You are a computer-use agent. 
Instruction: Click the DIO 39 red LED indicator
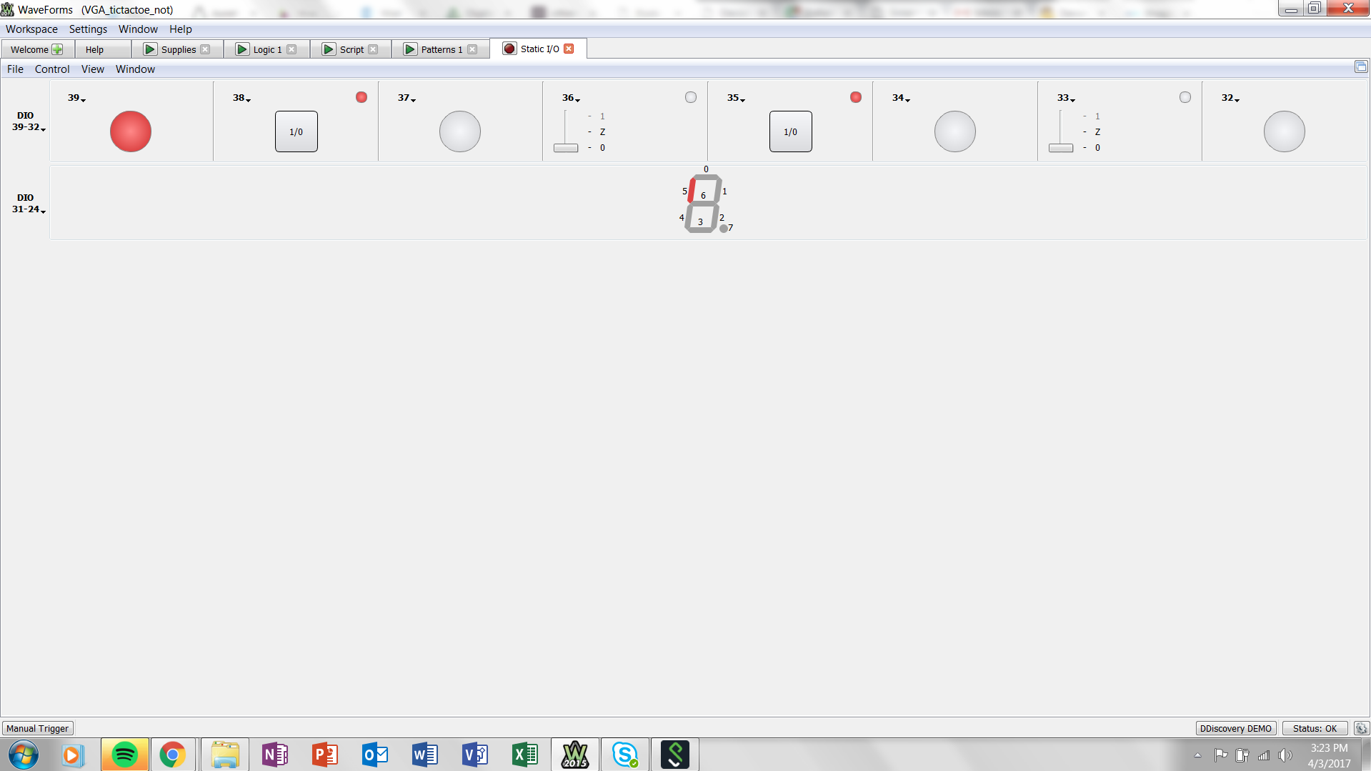tap(131, 131)
